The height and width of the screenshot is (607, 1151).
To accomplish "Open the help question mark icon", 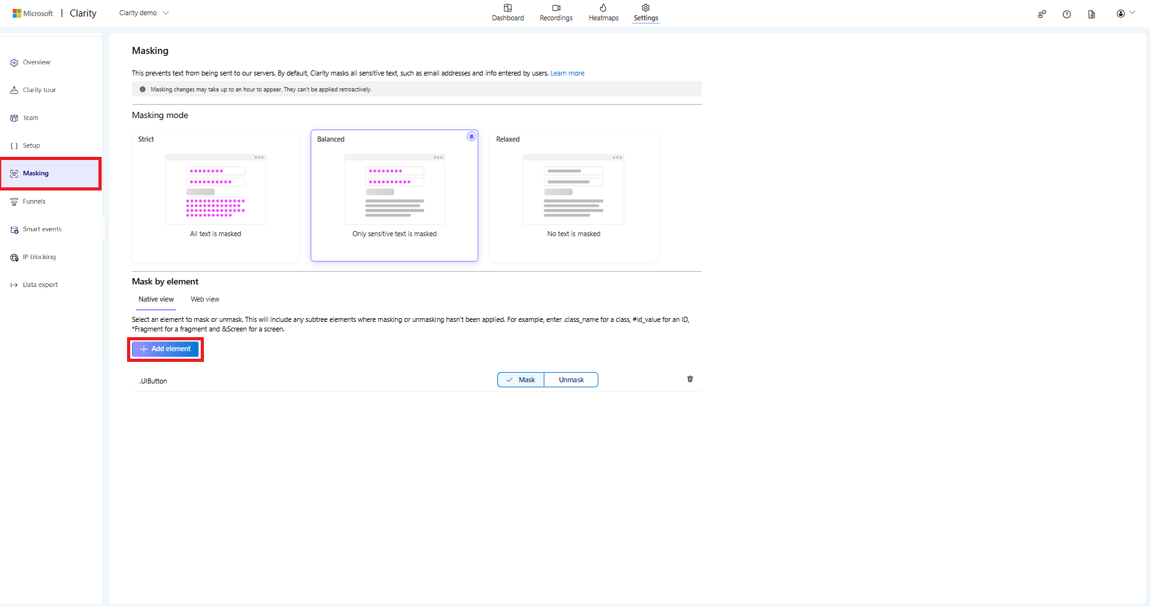I will pyautogui.click(x=1067, y=14).
